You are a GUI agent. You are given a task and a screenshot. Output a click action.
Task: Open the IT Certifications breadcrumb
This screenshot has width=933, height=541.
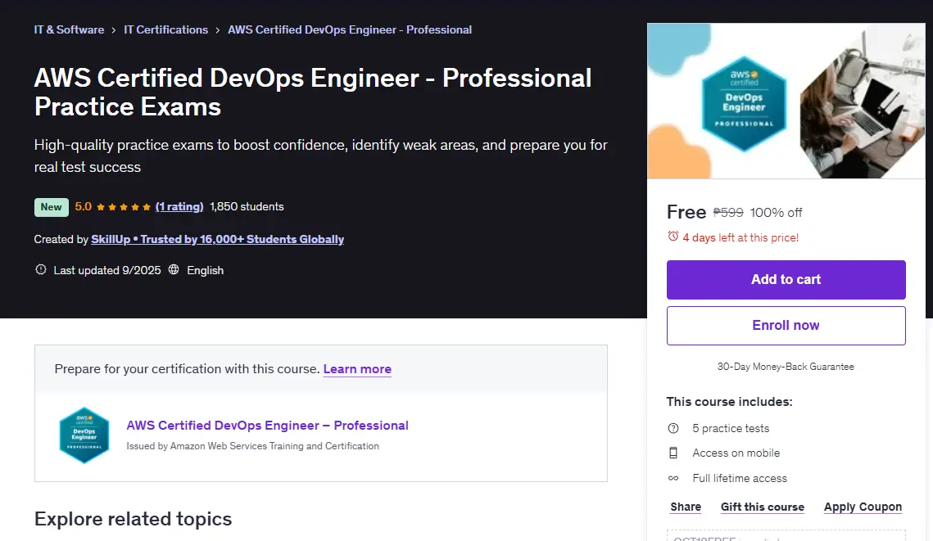166,29
